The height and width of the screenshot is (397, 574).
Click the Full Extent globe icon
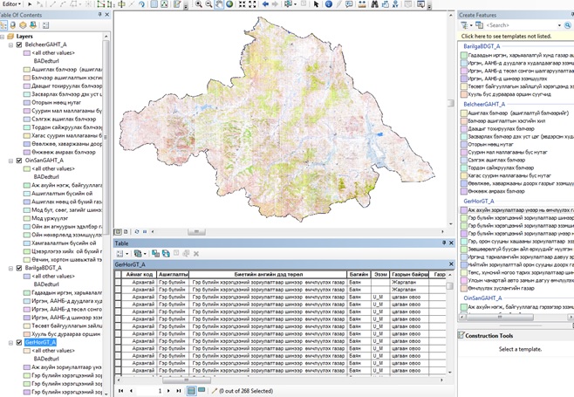[229, 4]
